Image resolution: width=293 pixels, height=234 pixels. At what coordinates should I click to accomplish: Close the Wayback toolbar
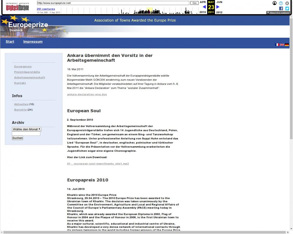287,3
